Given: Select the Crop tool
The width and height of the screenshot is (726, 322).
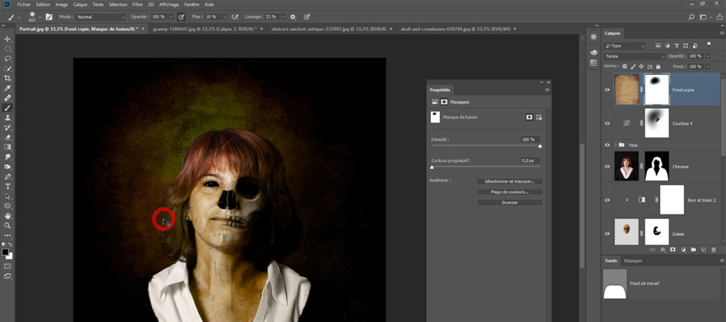Looking at the screenshot, I should (x=8, y=78).
